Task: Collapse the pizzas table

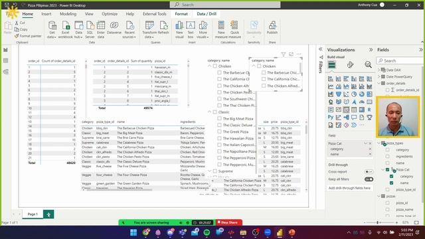Action: tap(379, 197)
